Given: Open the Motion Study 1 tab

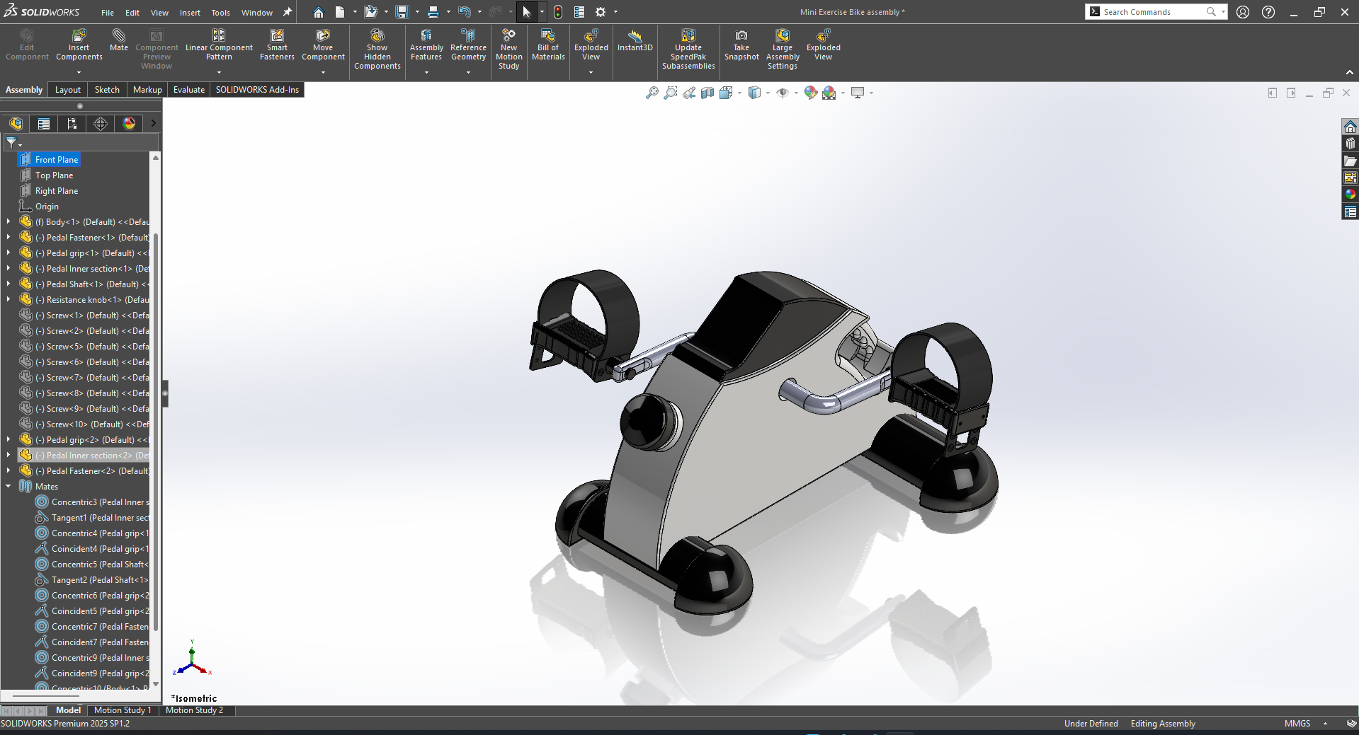Looking at the screenshot, I should pyautogui.click(x=123, y=710).
